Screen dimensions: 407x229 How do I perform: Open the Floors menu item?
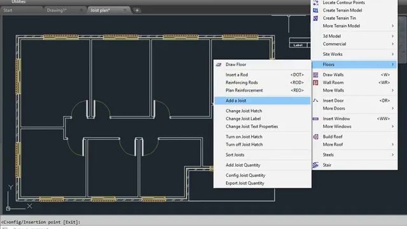point(354,64)
